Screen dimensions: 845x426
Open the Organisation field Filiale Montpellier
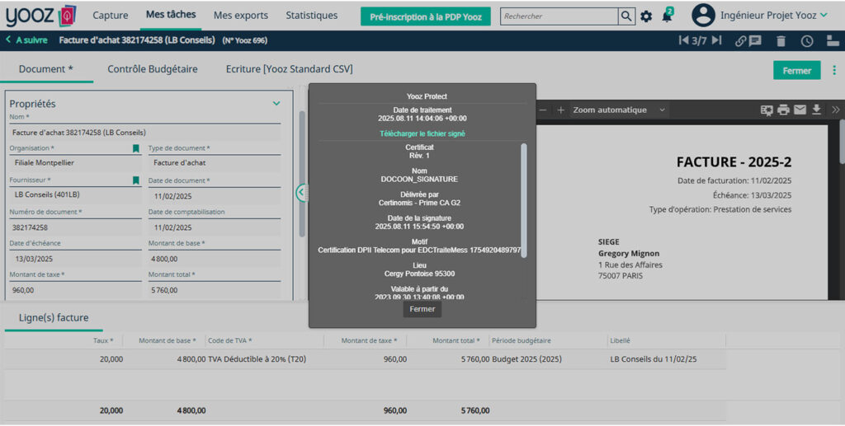[75, 163]
